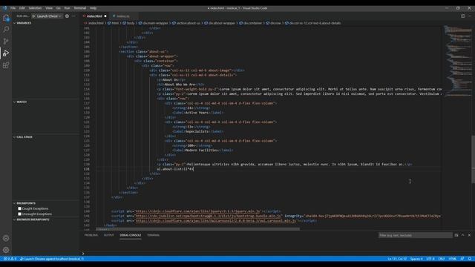Image resolution: width=475 pixels, height=267 pixels.
Task: Click the debug console clear/list icon
Action: point(456,235)
